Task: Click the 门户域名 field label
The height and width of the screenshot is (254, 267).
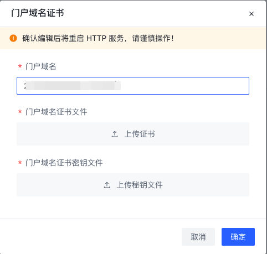Action: point(41,66)
